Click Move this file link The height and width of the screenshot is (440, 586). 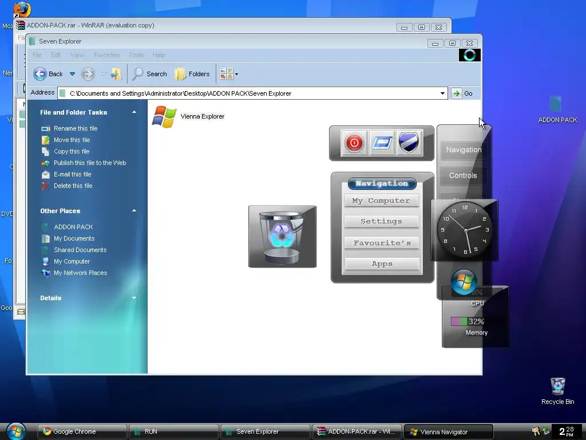point(72,140)
